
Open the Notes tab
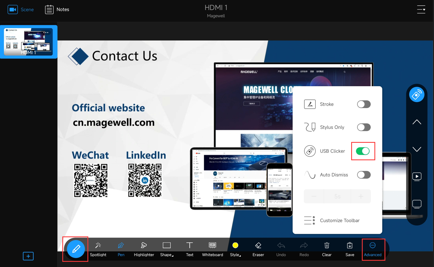click(57, 10)
